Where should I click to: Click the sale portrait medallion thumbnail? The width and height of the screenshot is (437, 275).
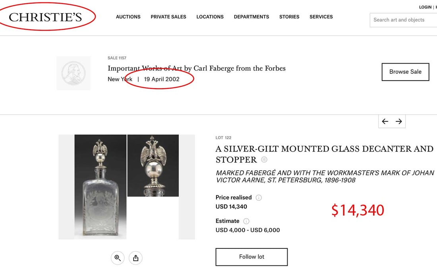click(73, 73)
